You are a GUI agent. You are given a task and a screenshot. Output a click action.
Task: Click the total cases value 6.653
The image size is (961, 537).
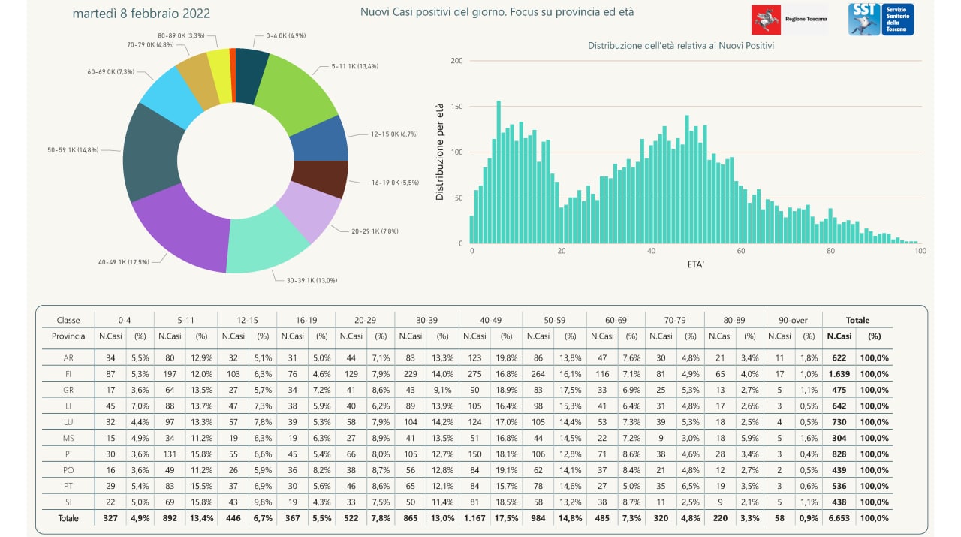coord(839,518)
